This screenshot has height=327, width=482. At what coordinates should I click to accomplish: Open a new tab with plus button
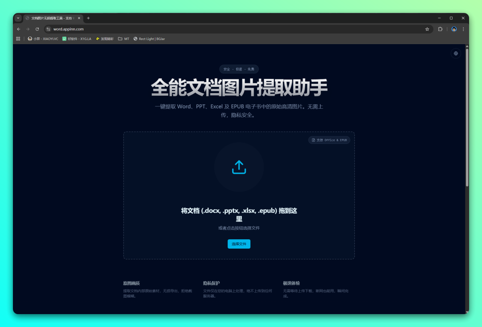coord(88,18)
